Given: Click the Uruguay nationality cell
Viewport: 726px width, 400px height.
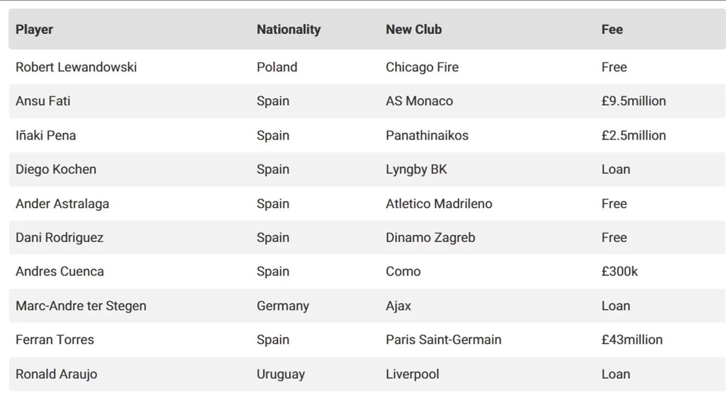Looking at the screenshot, I should [281, 374].
